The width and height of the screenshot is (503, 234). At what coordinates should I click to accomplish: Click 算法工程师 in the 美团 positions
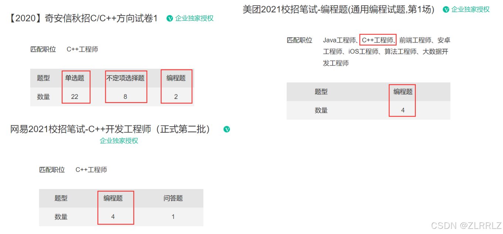point(401,52)
